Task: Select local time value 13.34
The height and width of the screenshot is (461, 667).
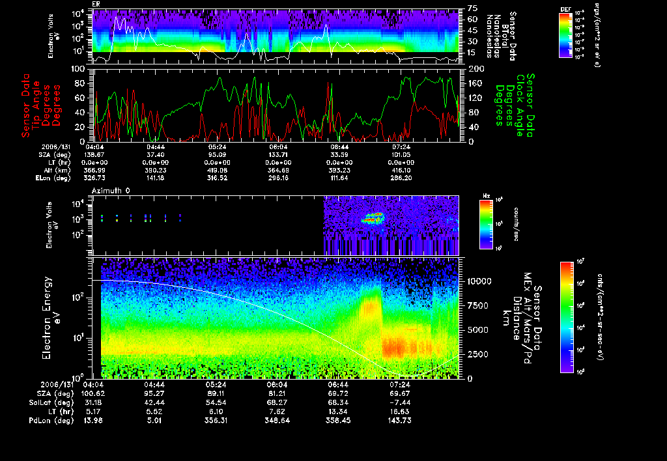Action: 338,412
